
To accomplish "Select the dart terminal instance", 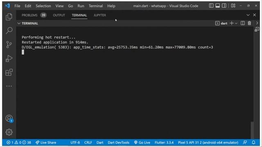I will point(221,23).
